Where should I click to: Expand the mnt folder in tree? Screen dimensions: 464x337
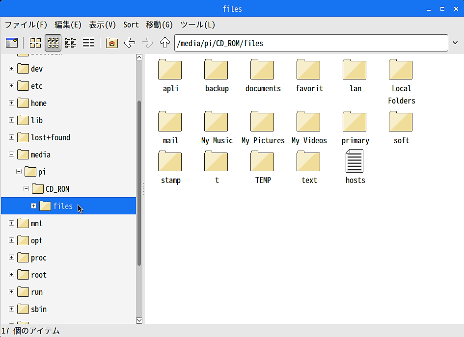(12, 223)
